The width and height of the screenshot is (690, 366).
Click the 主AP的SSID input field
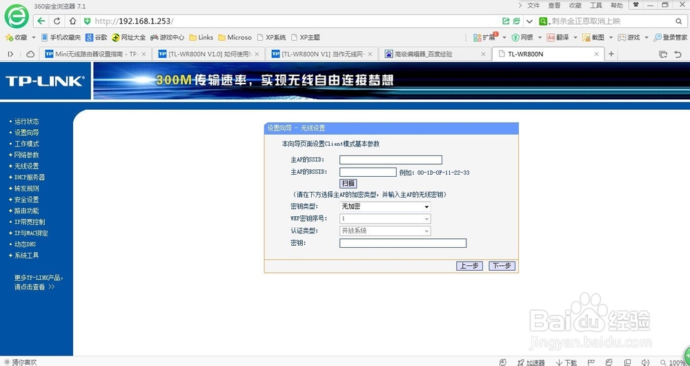coord(391,160)
